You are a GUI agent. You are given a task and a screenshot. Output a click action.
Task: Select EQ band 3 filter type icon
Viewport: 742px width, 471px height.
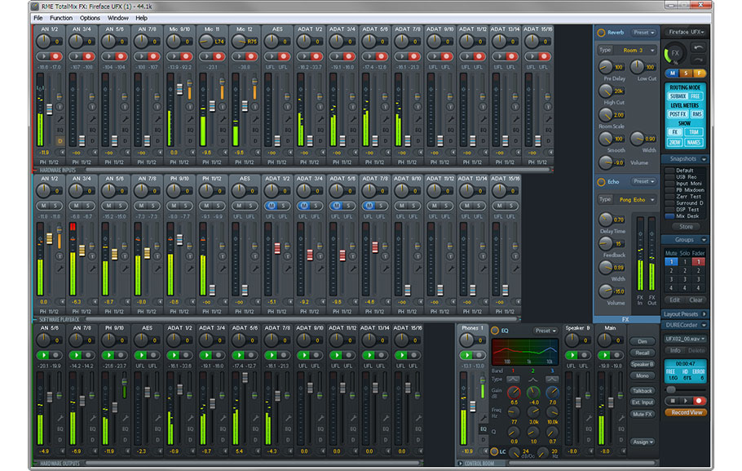coord(552,379)
